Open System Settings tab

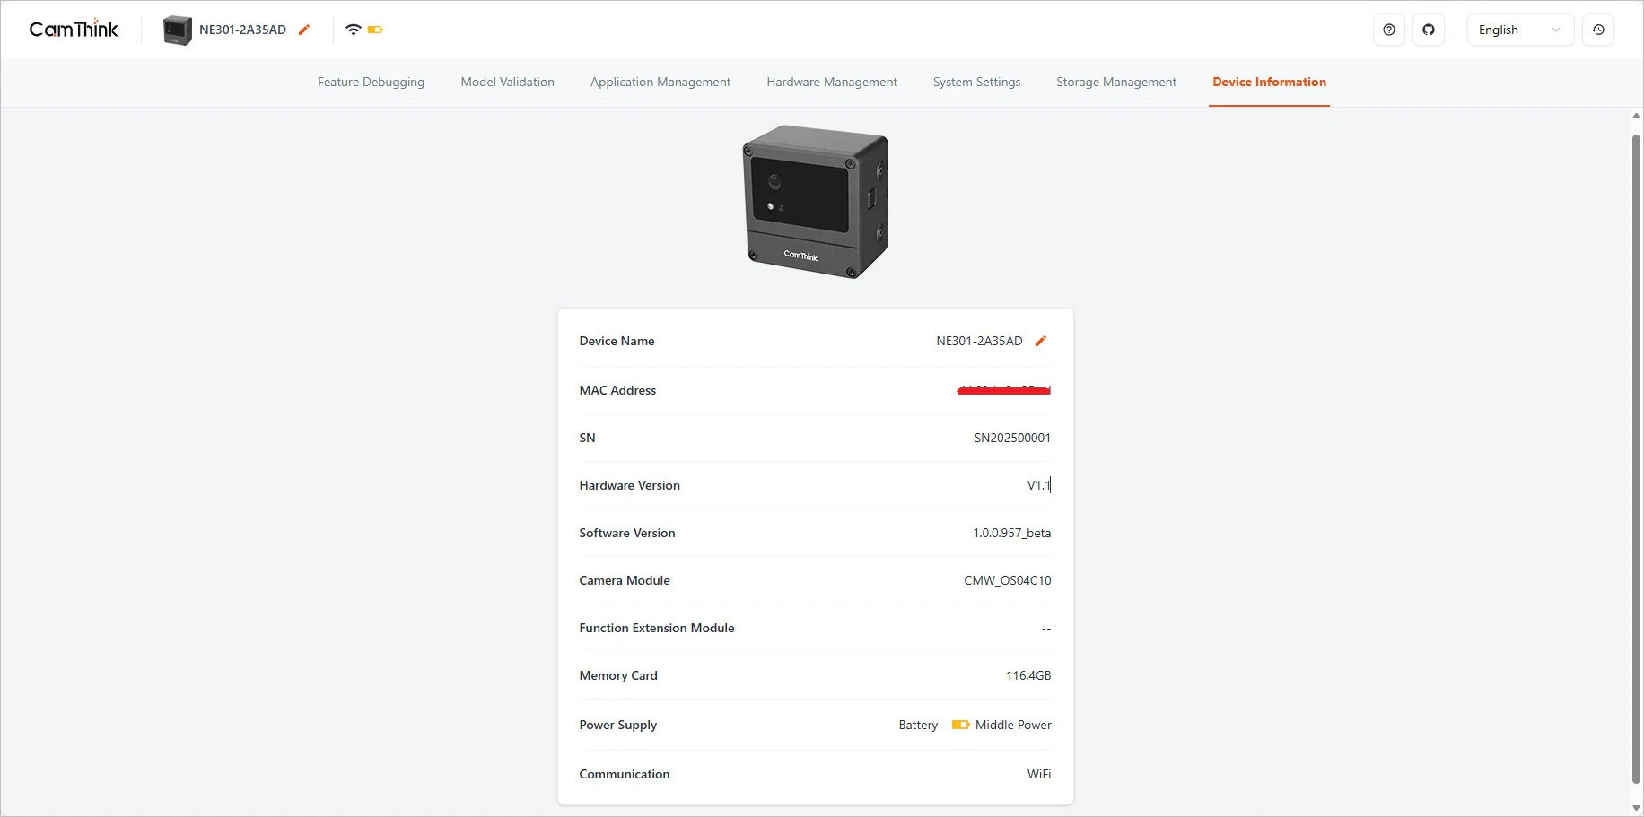click(976, 82)
